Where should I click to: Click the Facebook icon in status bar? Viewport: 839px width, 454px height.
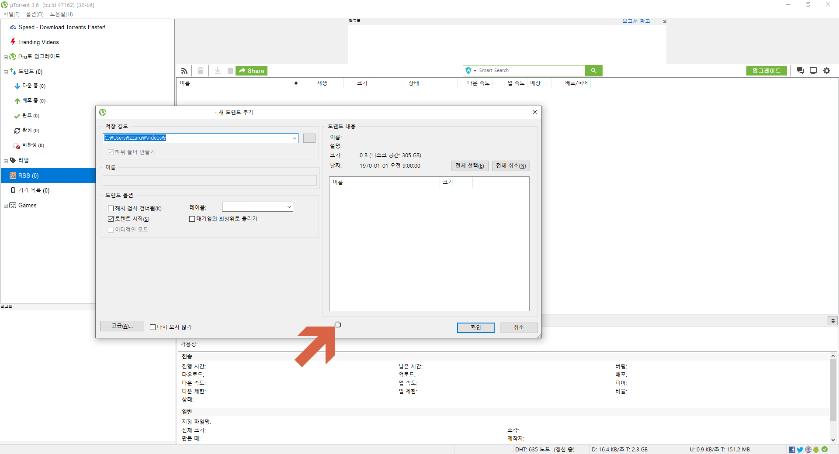point(792,450)
